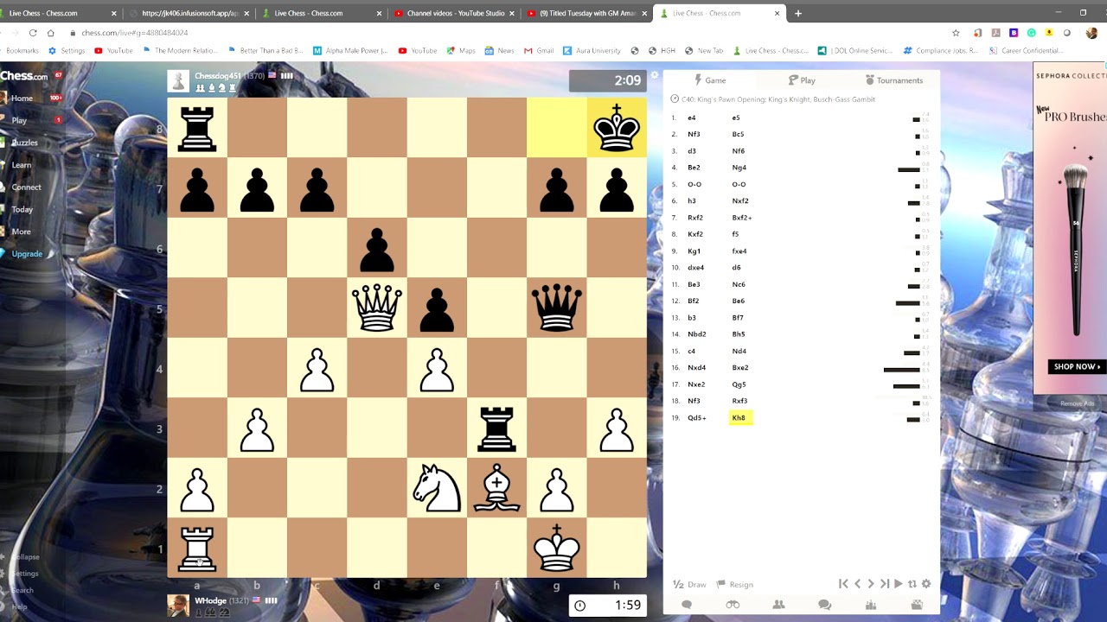
Task: Open the leaderboard podium icon
Action: point(871,605)
